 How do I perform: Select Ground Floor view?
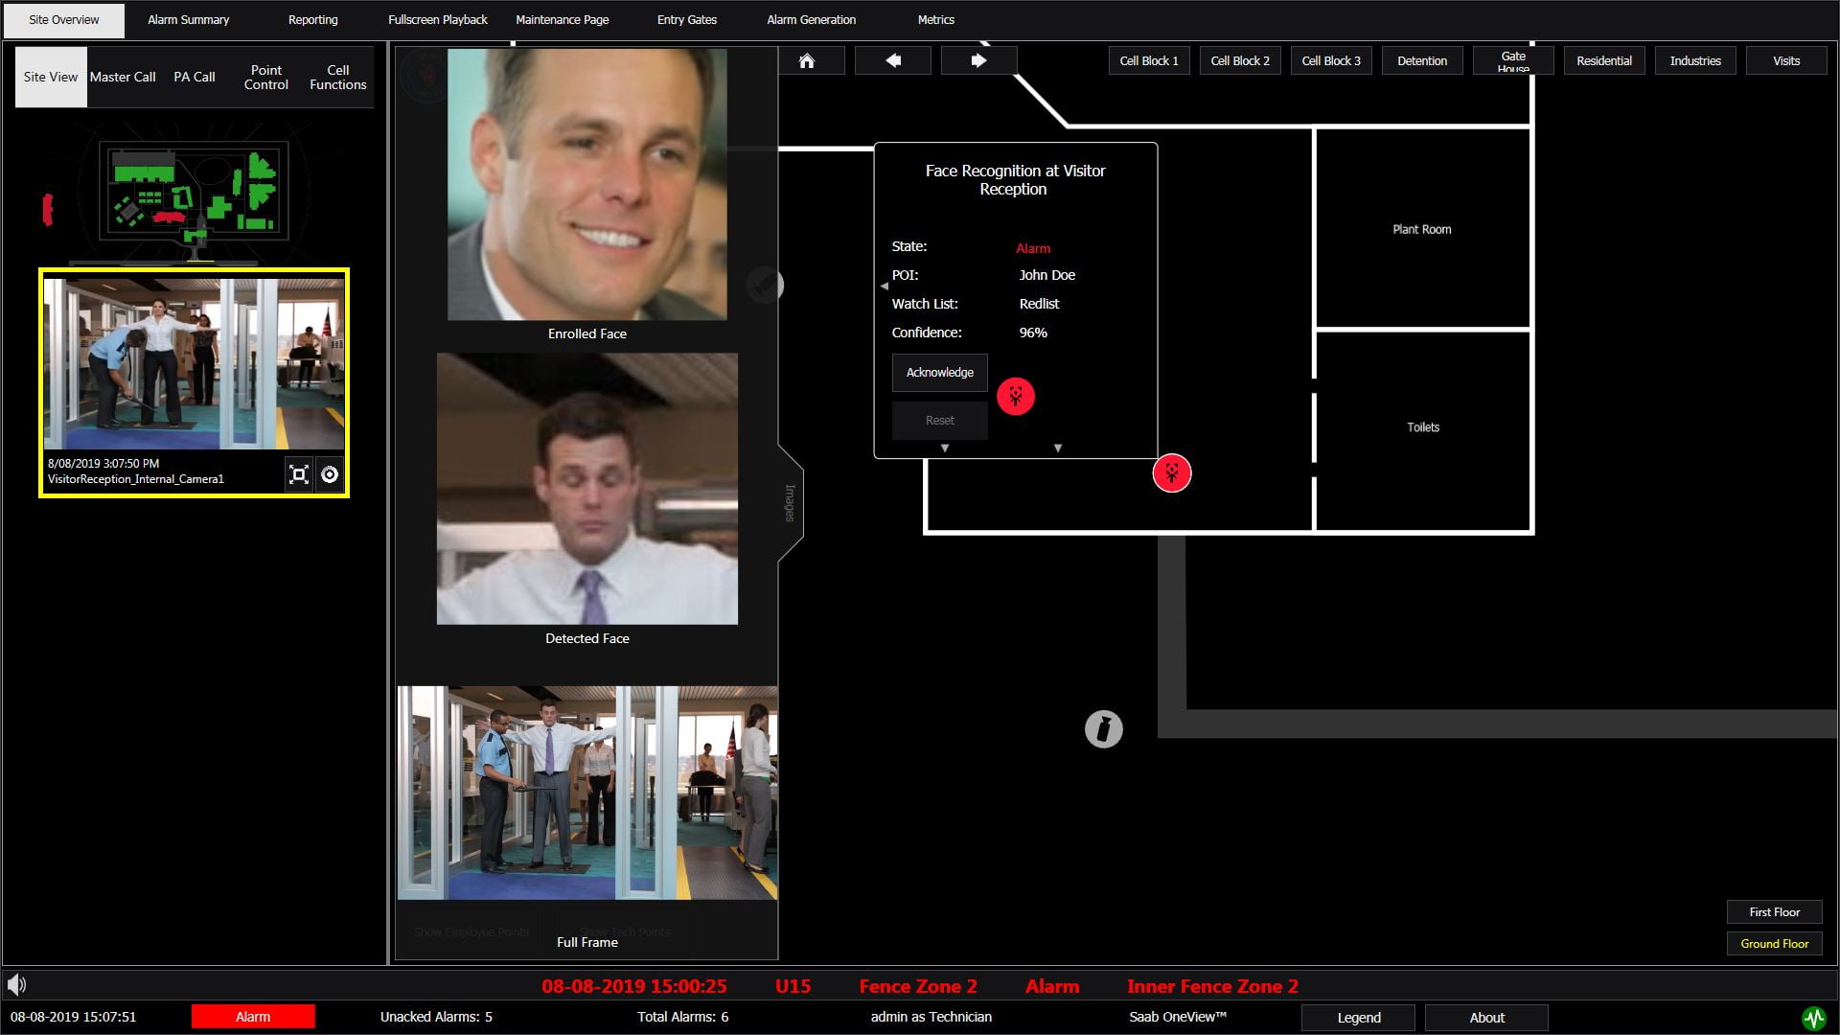click(1774, 944)
